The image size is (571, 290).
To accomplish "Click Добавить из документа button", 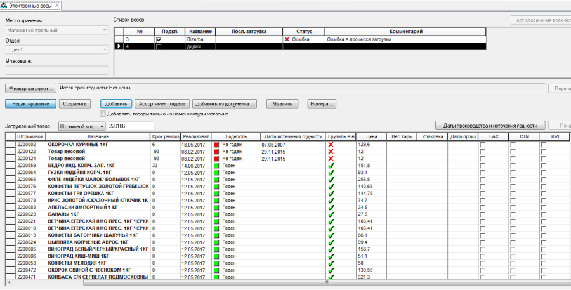I will (x=225, y=104).
